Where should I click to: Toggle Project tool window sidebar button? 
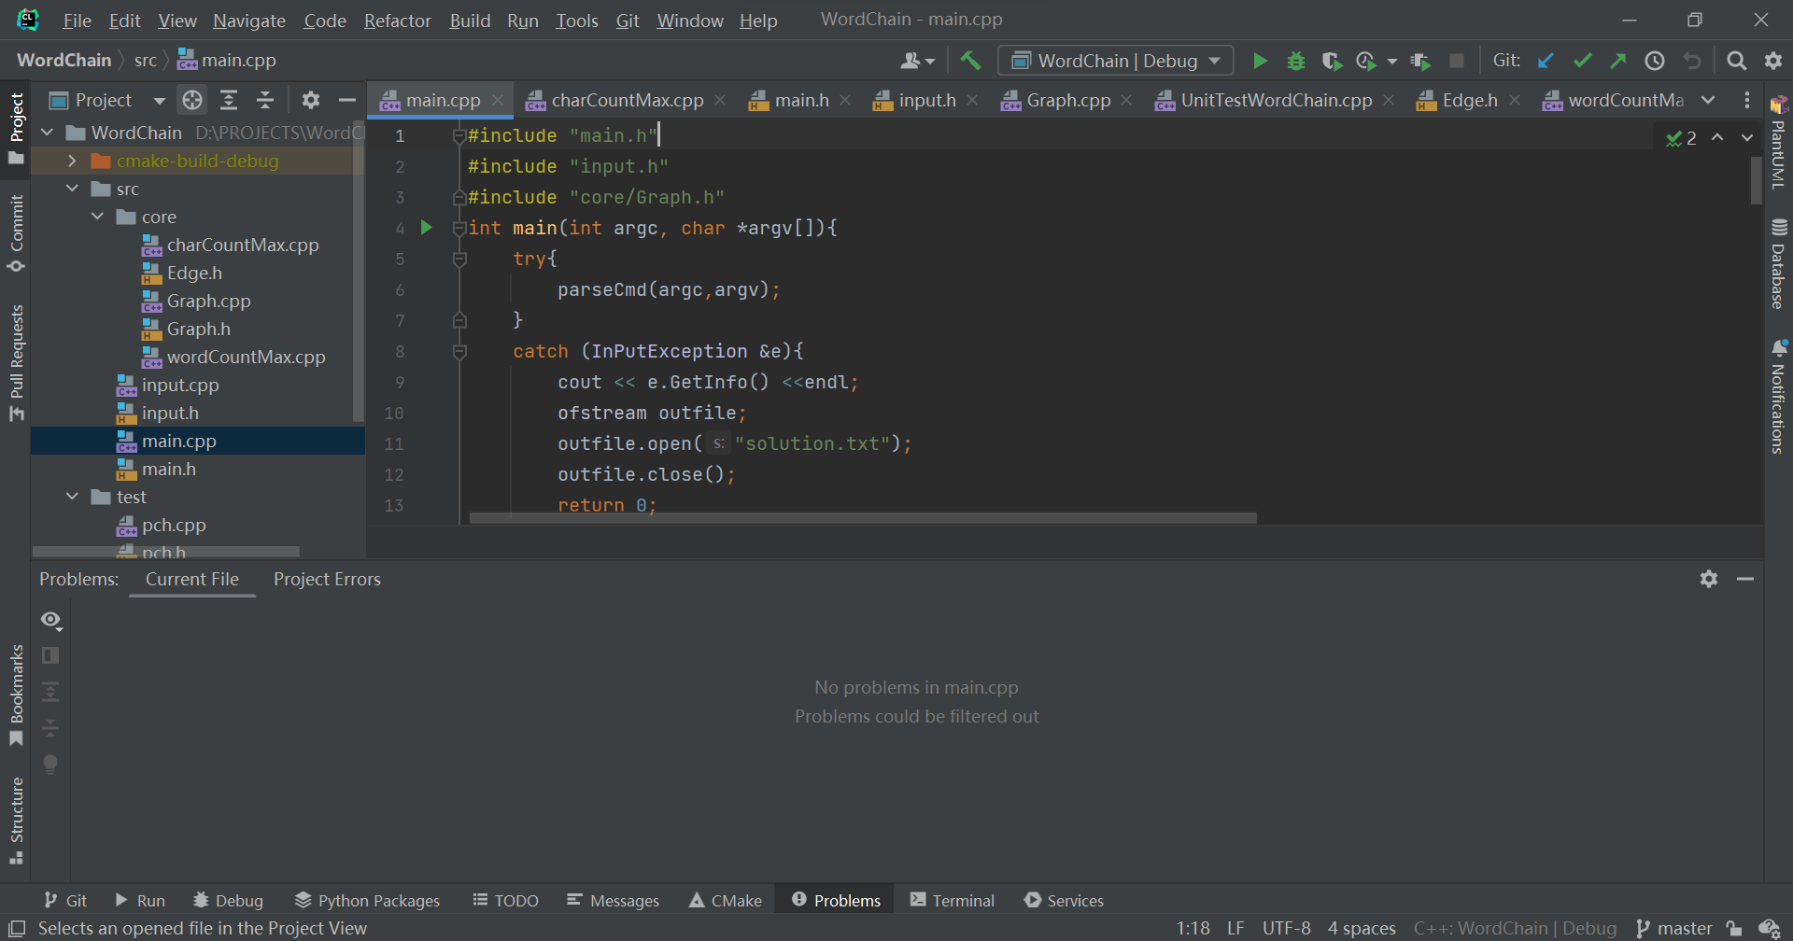pyautogui.click(x=16, y=129)
